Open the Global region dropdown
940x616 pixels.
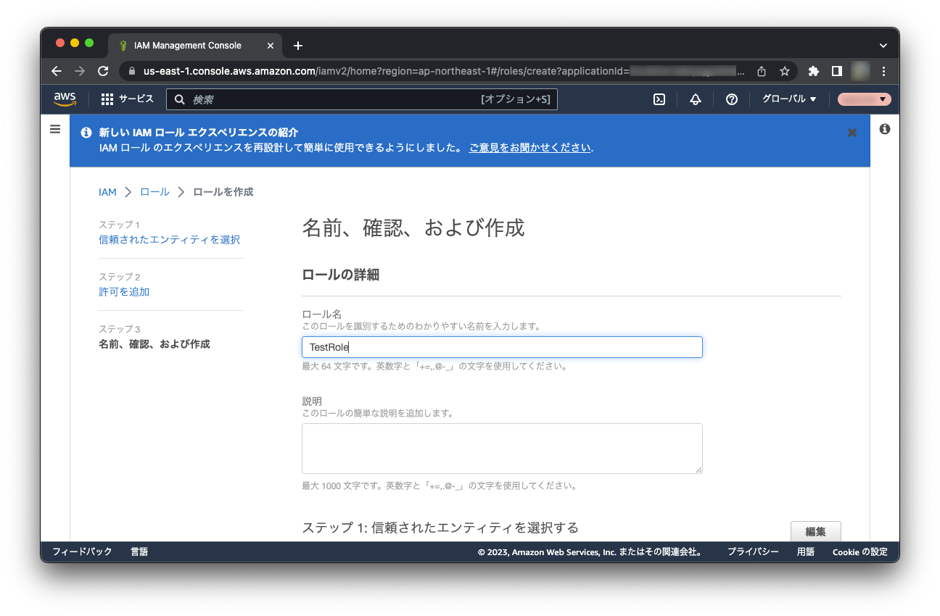point(788,99)
